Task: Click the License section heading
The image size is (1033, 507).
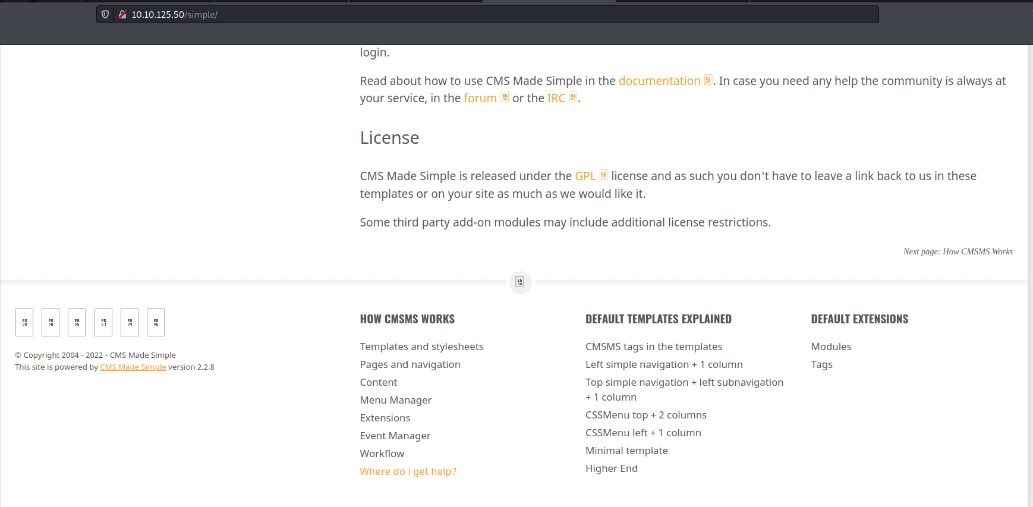Action: coord(389,138)
